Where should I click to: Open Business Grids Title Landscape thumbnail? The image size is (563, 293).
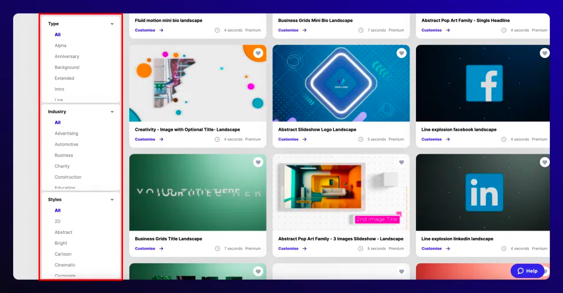[198, 192]
